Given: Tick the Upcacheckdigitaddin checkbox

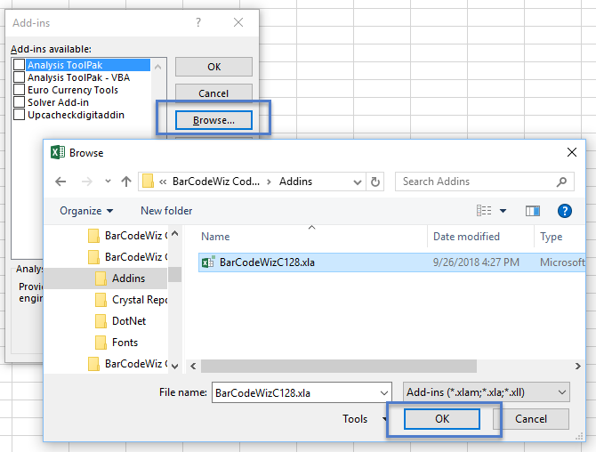Looking at the screenshot, I should (19, 115).
